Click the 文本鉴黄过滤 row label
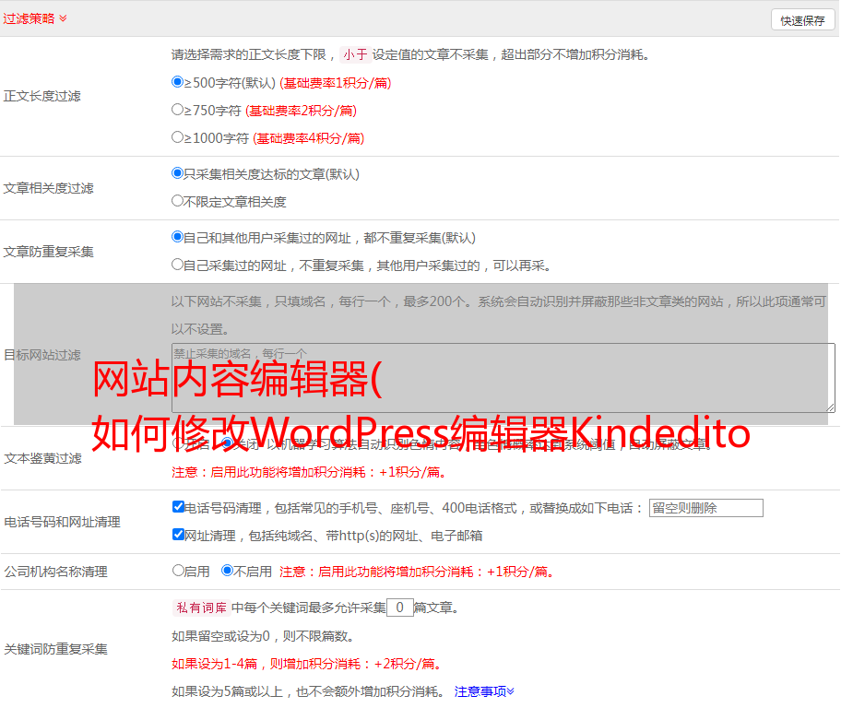841x708 pixels. (43, 458)
